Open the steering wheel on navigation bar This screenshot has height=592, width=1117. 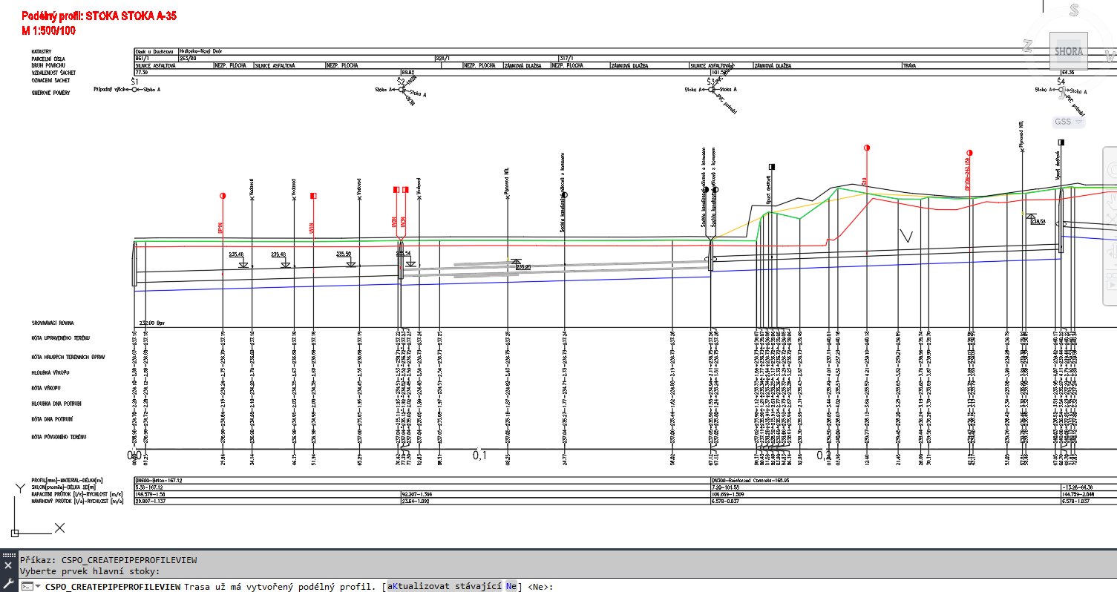(1111, 168)
